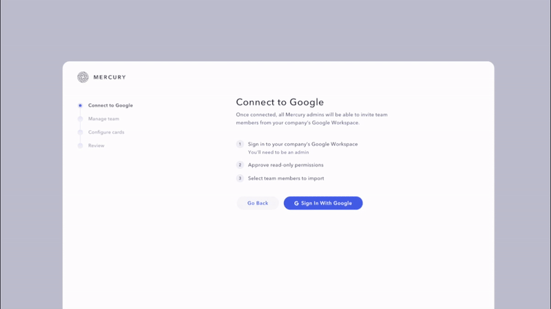Click the Configure cards step dot

[81, 132]
